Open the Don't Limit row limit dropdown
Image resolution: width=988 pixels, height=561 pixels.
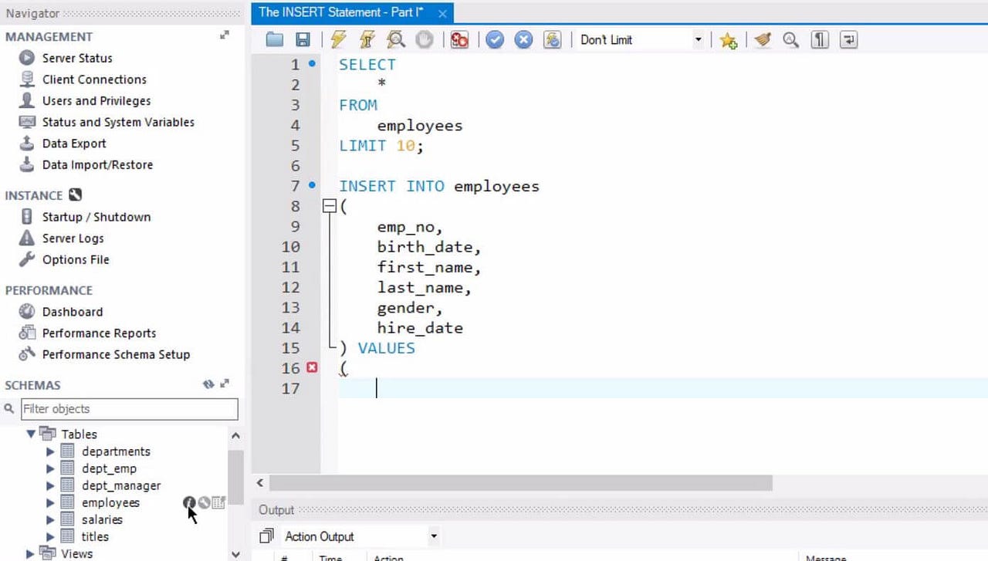point(698,39)
